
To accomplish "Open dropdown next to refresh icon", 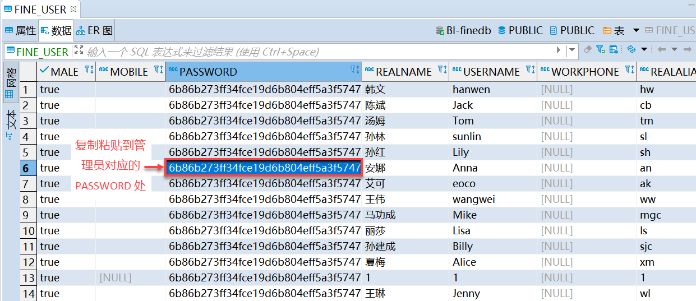I will [644, 50].
